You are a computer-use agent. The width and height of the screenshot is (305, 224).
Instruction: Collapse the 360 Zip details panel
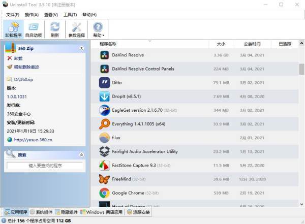pyautogui.click(x=81, y=48)
